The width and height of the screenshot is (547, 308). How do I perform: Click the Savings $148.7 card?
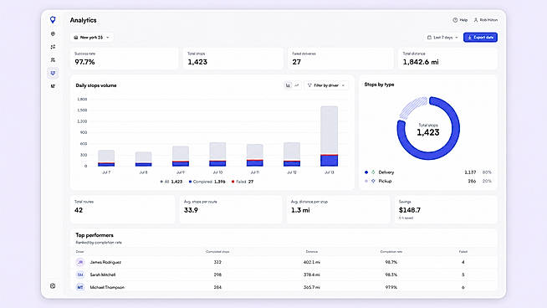pyautogui.click(x=446, y=209)
